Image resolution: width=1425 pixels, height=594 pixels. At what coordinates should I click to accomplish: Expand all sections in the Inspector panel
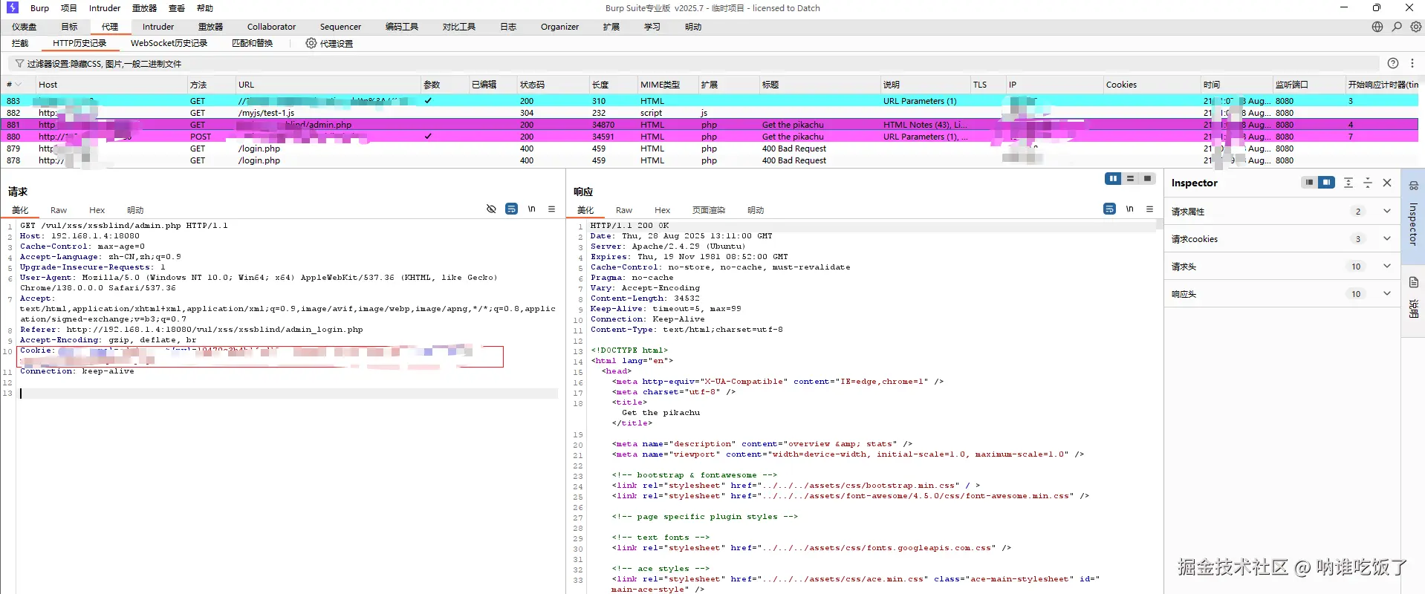(1348, 183)
